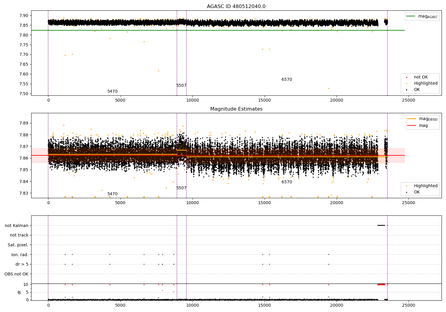The image size is (446, 312).
Task: Click the 7.50 y-tick label in top panel
Action: [24, 94]
